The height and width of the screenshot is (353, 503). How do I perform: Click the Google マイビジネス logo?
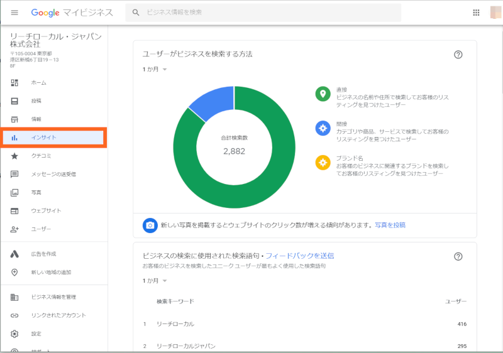coord(72,13)
